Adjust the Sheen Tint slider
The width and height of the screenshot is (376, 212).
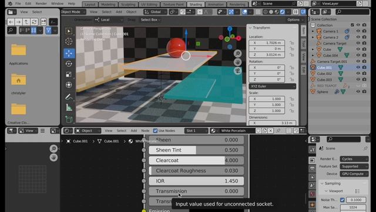[x=196, y=150]
